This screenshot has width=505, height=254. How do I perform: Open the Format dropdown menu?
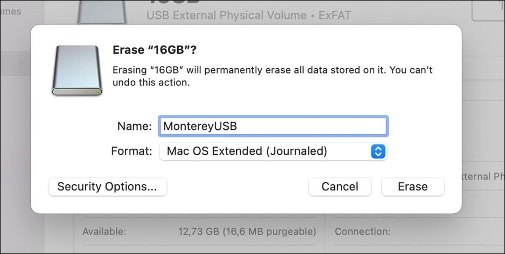coord(273,151)
